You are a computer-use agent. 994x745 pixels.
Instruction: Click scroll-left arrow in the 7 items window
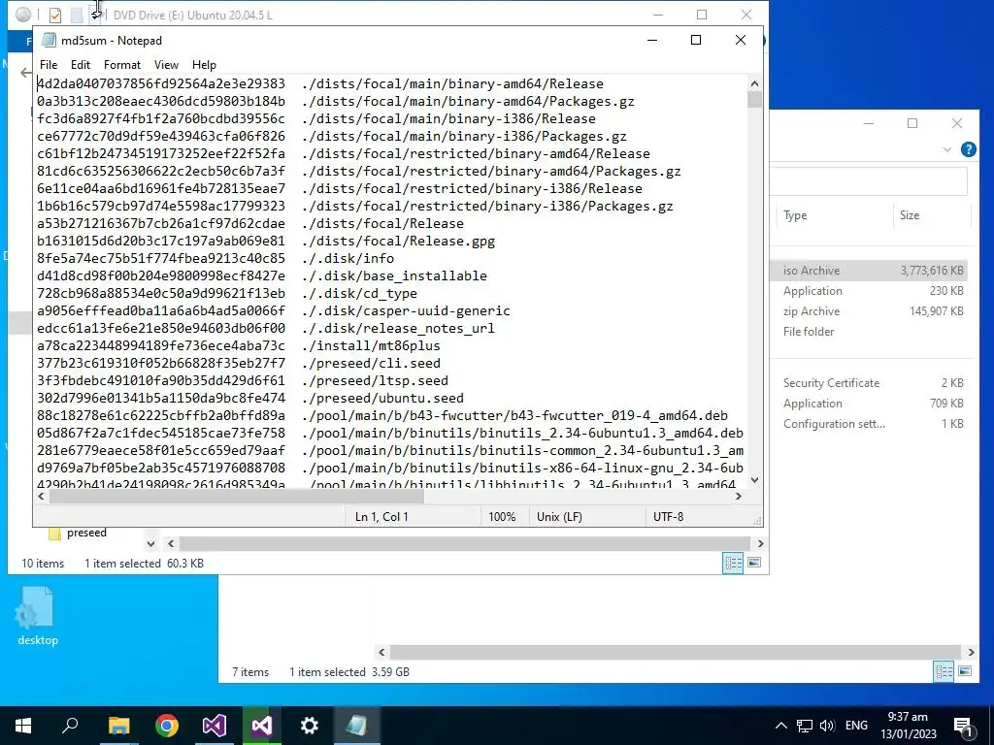pyautogui.click(x=381, y=652)
